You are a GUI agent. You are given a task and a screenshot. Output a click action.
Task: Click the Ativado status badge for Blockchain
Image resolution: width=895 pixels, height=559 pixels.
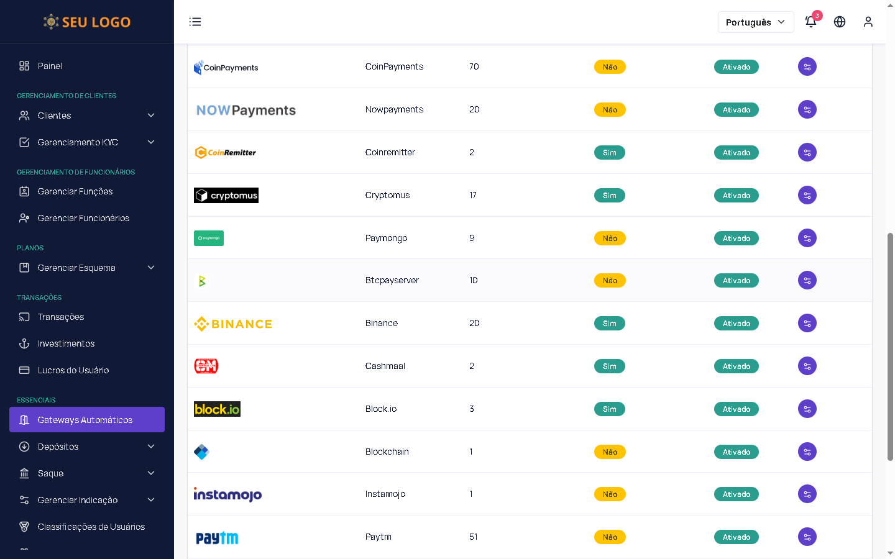pos(736,452)
